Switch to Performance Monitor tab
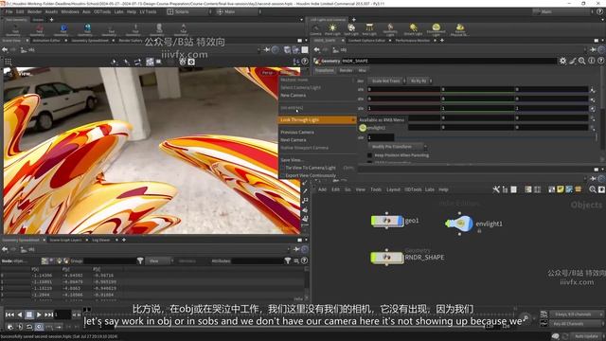This screenshot has width=606, height=341. coord(413,40)
